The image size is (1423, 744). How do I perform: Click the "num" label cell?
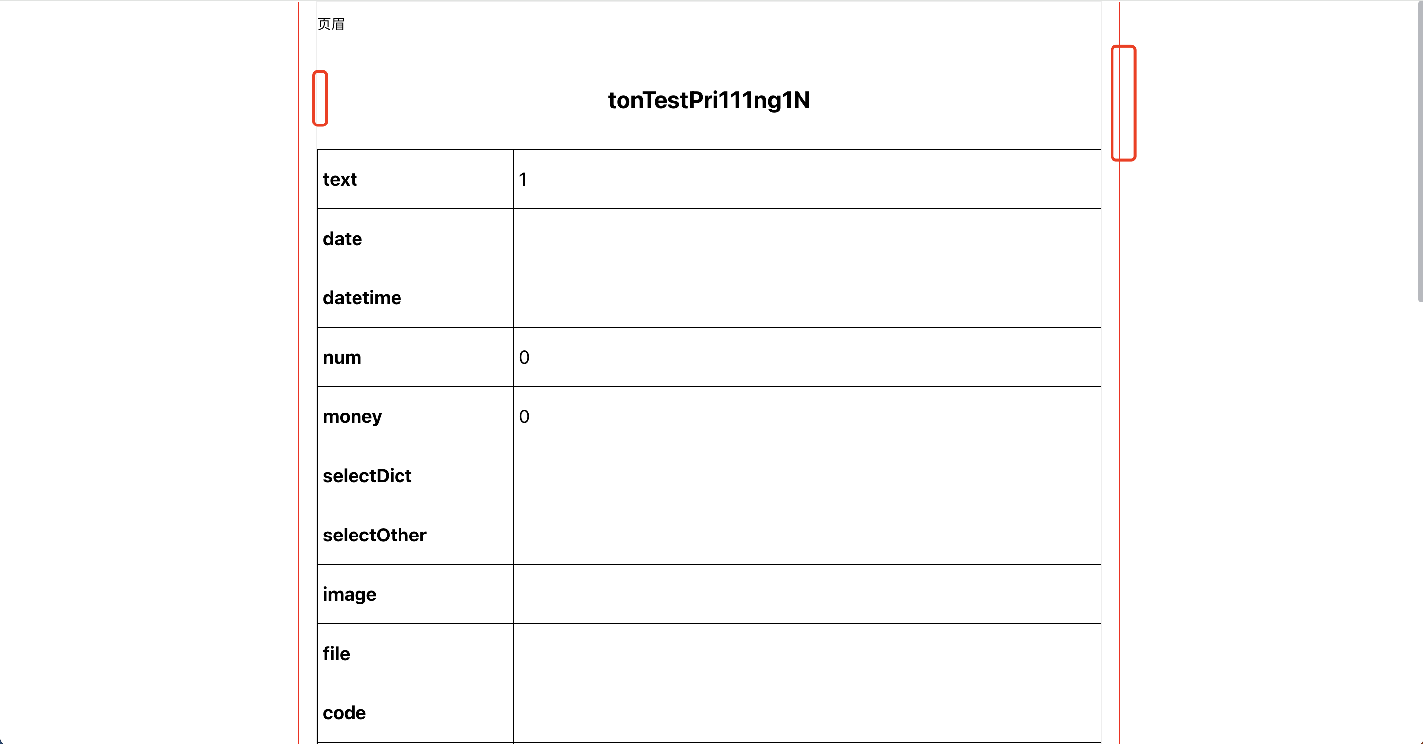point(342,357)
